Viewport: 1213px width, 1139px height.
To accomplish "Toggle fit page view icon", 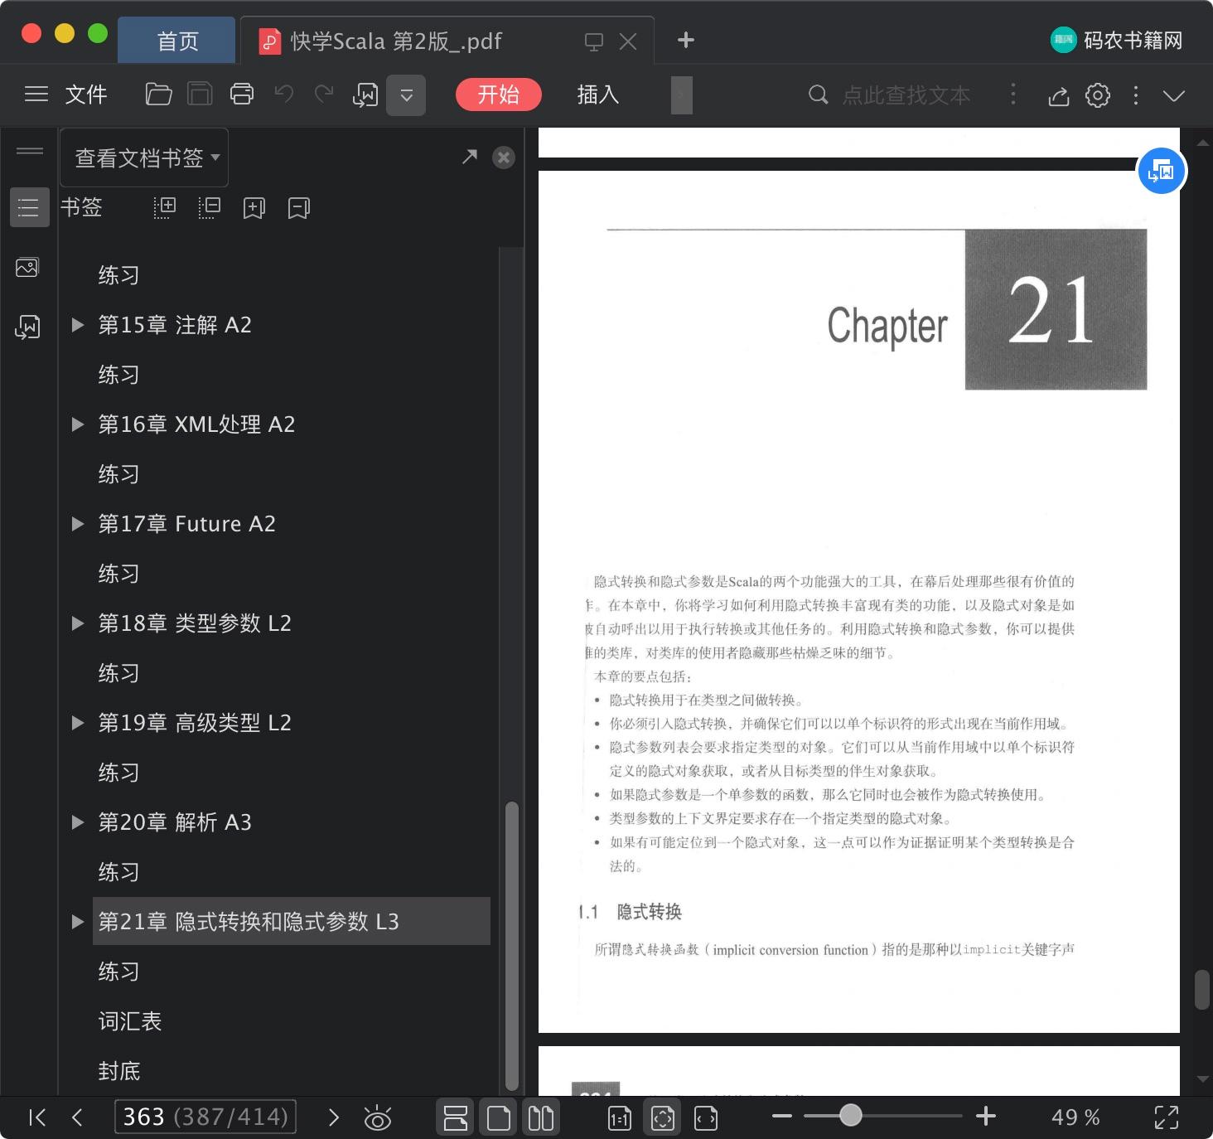I will [x=663, y=1118].
